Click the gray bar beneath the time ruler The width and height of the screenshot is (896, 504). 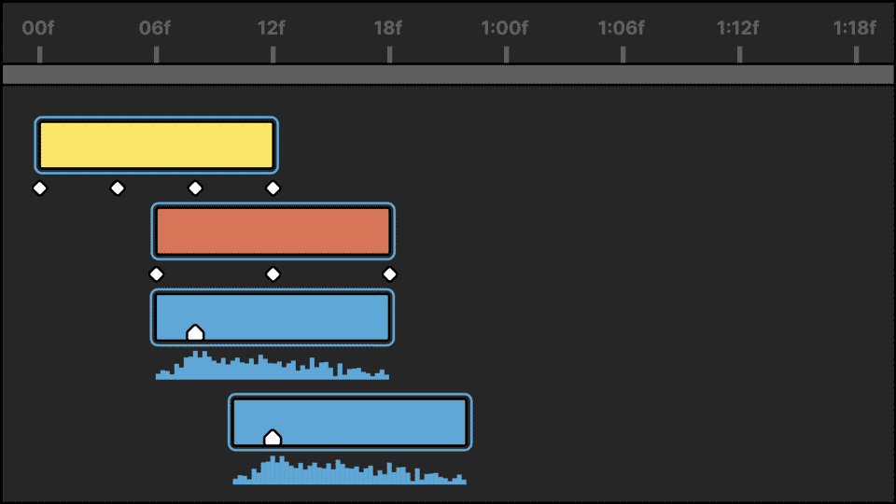tap(448, 75)
